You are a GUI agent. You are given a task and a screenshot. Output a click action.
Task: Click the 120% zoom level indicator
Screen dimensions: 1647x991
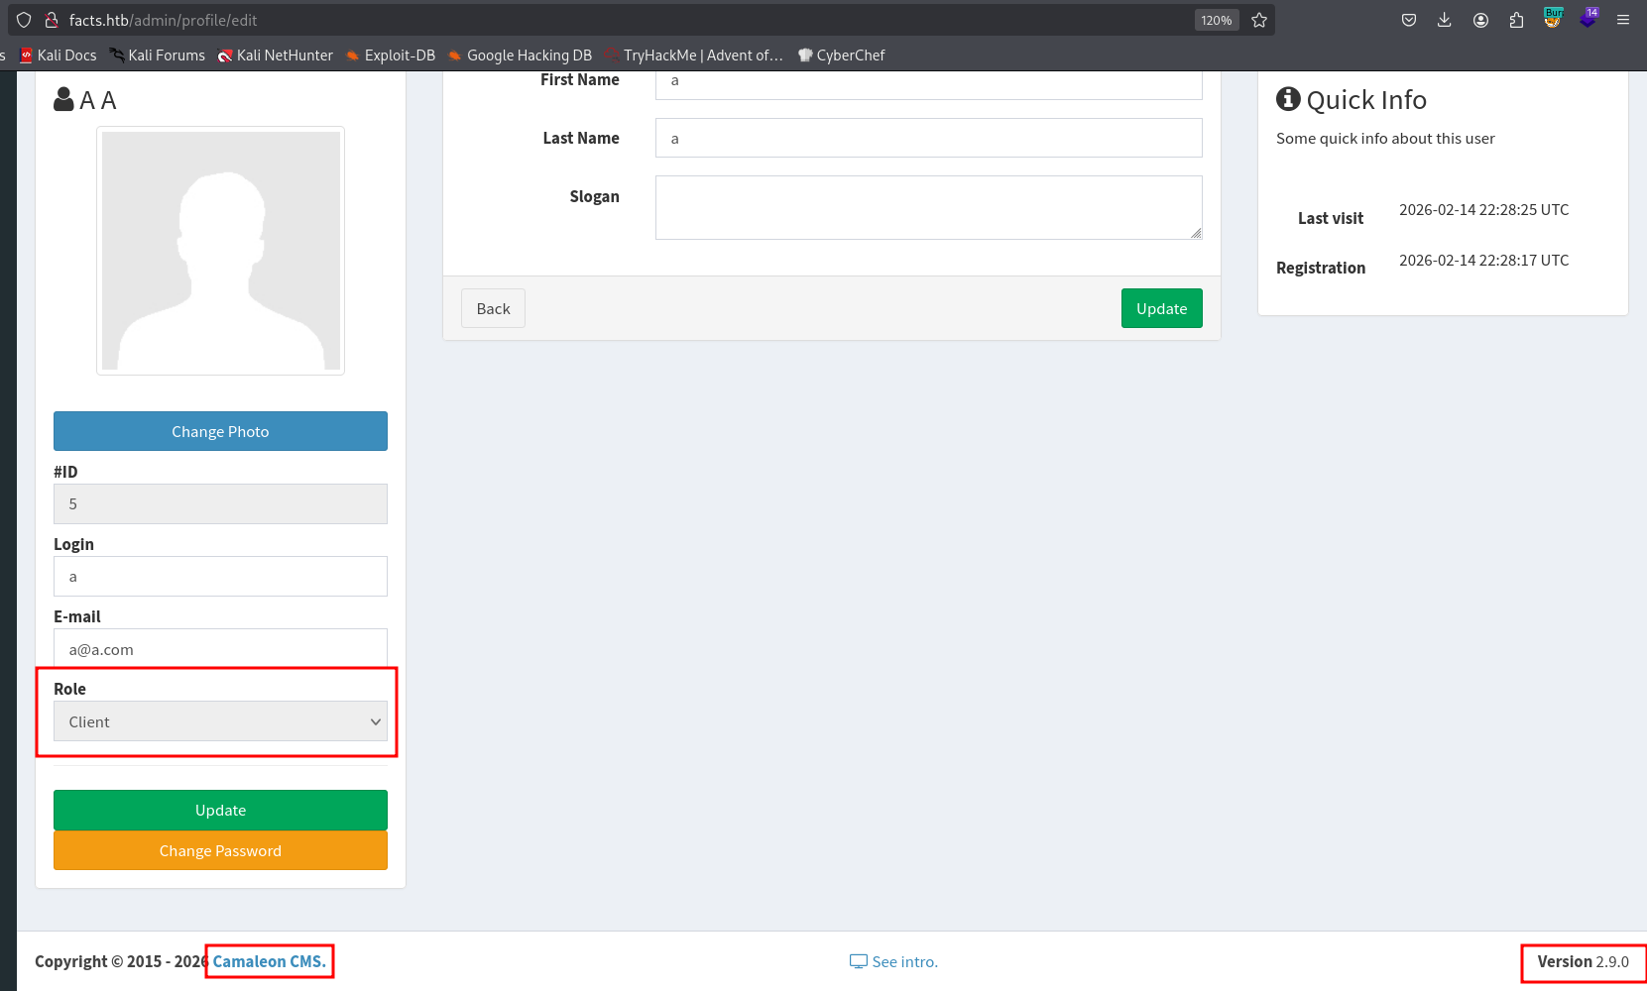(x=1216, y=20)
